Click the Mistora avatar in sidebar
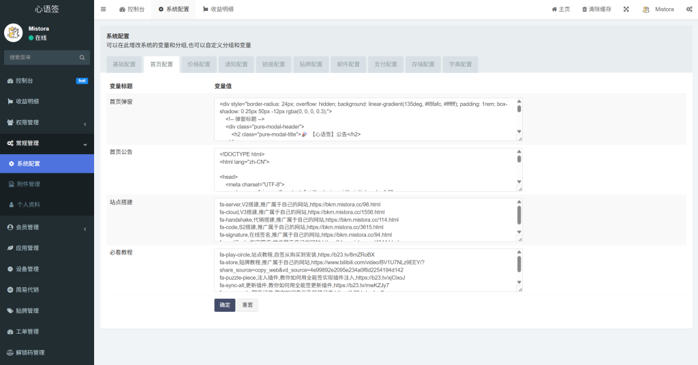698x365 pixels. [x=14, y=33]
